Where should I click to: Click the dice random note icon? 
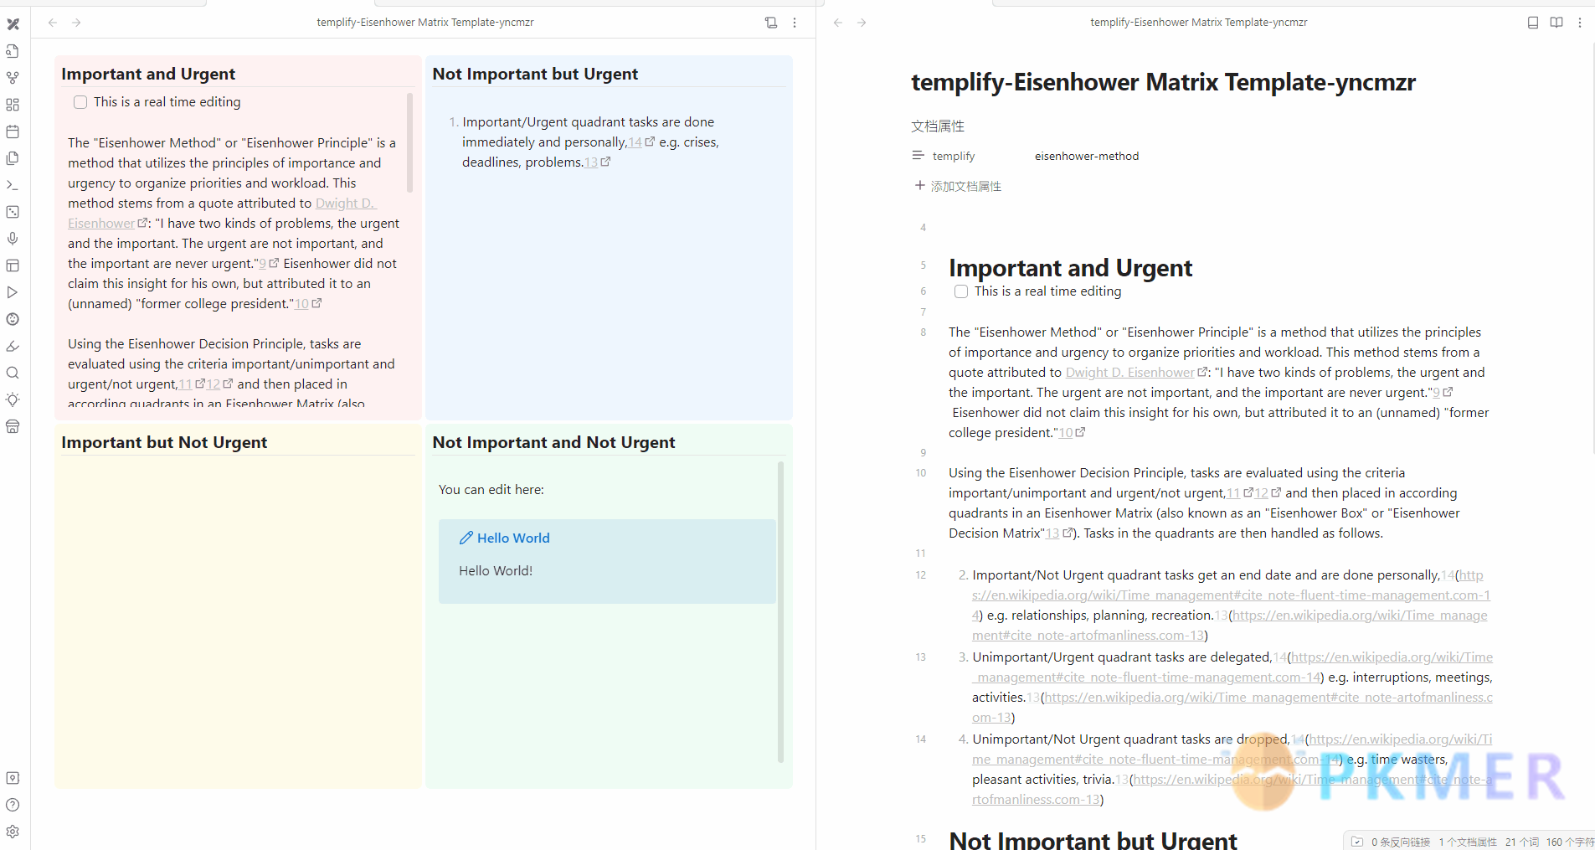tap(13, 212)
